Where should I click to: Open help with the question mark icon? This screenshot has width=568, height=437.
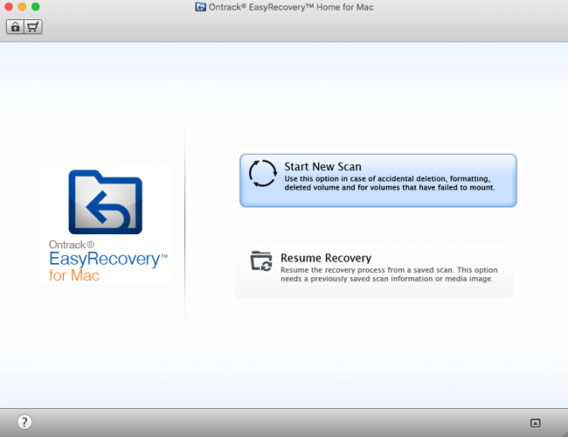(24, 422)
